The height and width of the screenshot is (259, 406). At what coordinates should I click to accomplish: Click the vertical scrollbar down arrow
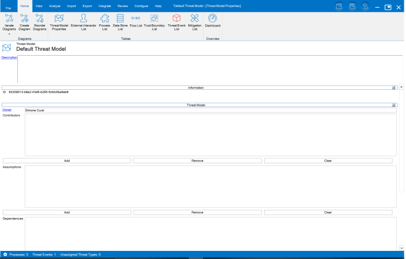(x=401, y=248)
